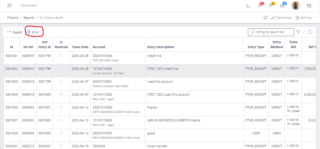
Task: Select Jrnl Entry Id 5004381 cell
Action: pos(44,146)
